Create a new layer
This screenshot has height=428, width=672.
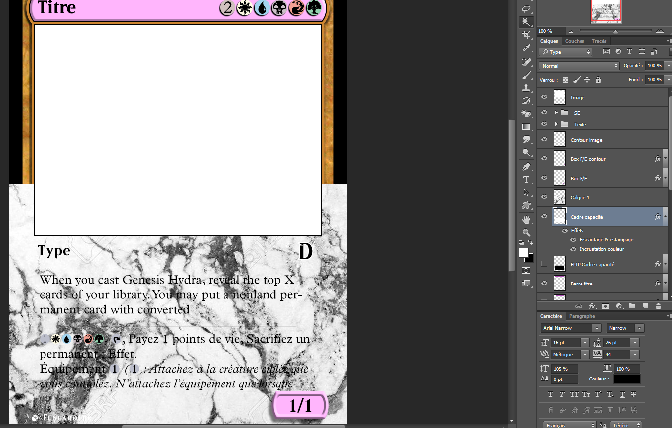tap(645, 306)
